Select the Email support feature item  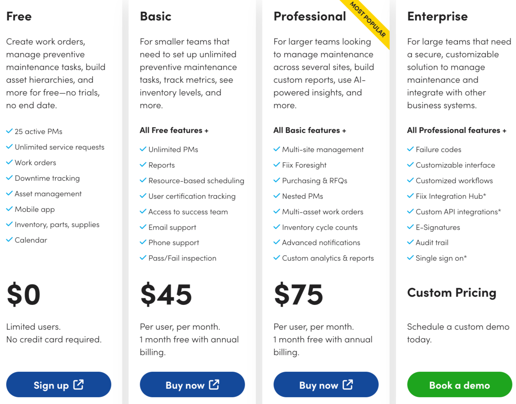[172, 227]
